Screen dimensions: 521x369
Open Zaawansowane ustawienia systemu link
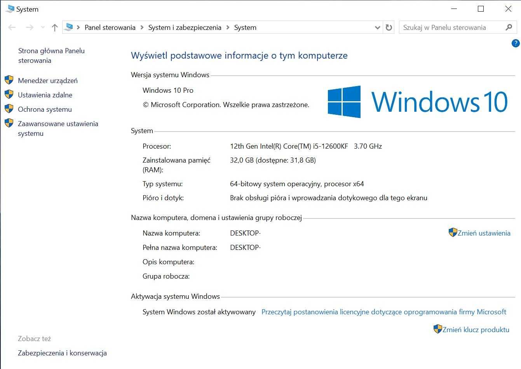(58, 128)
